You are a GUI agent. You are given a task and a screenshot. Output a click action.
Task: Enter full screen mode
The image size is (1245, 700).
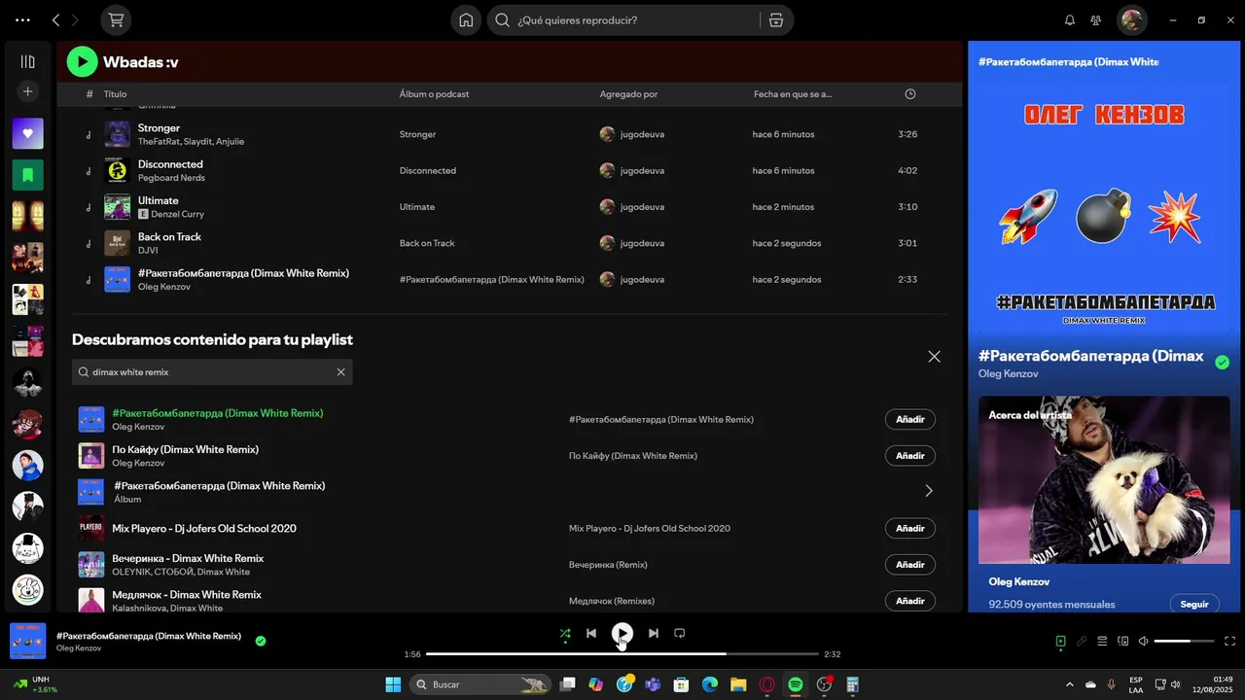1229,641
